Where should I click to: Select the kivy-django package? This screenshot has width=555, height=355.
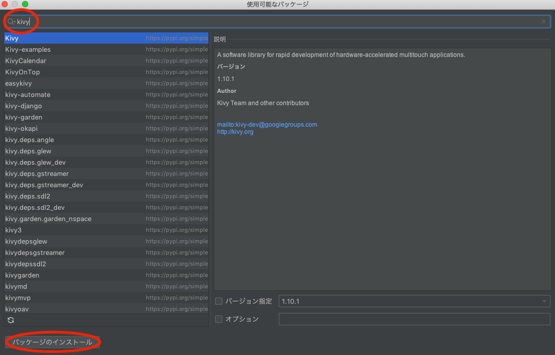[106, 106]
